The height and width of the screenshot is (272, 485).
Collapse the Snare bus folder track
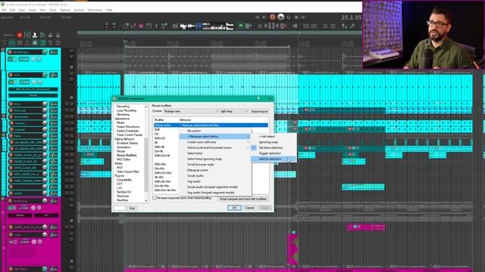[x=3, y=116]
